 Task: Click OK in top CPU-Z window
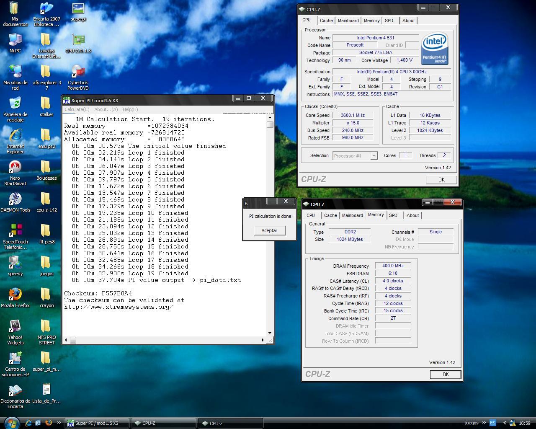tap(441, 179)
